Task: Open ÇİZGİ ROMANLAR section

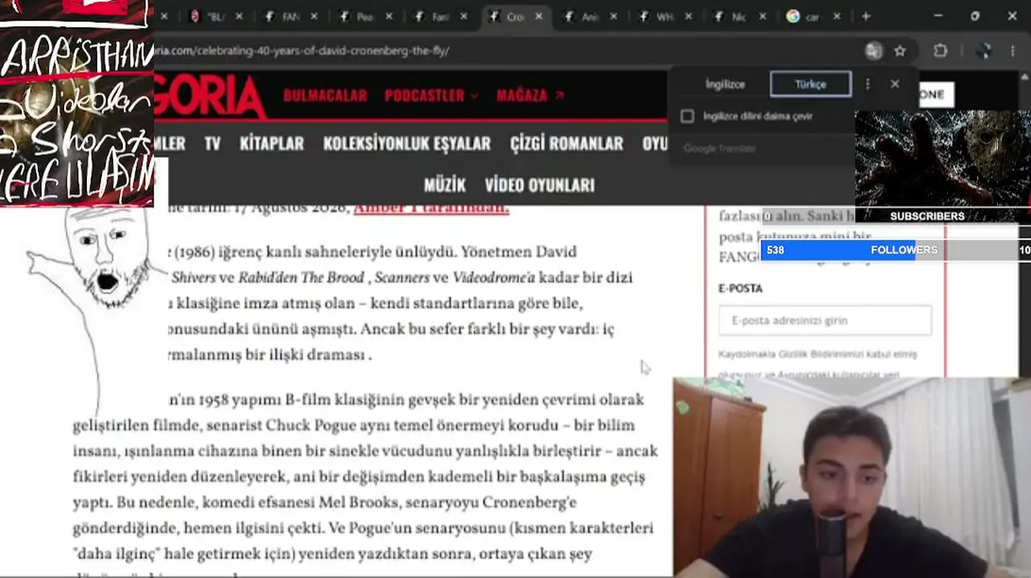Action: 567,144
